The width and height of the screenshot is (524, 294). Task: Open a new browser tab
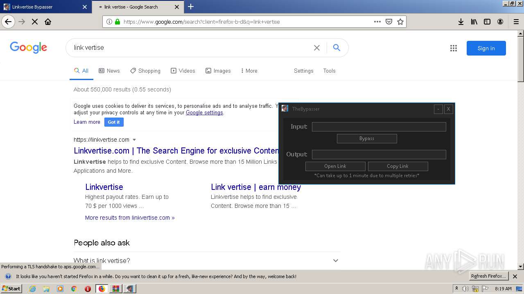[191, 7]
